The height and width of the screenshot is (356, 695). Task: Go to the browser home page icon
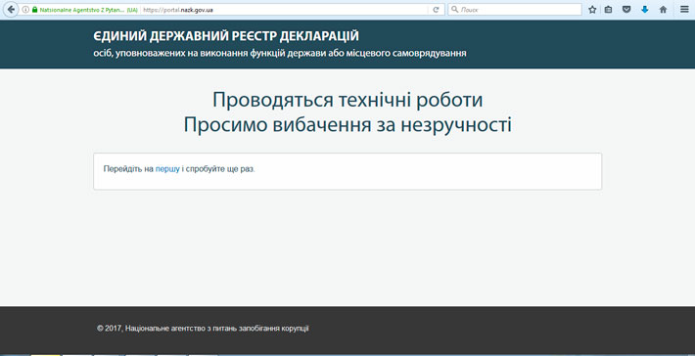point(663,10)
